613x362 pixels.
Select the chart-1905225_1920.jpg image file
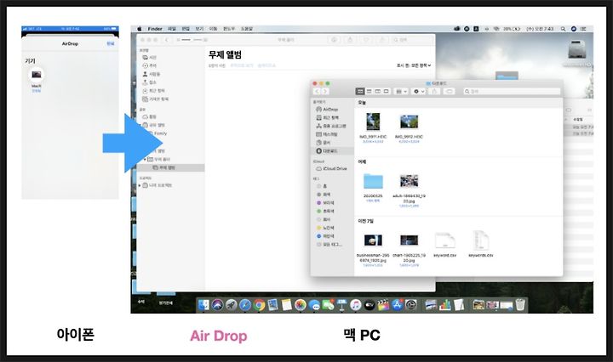click(x=409, y=240)
